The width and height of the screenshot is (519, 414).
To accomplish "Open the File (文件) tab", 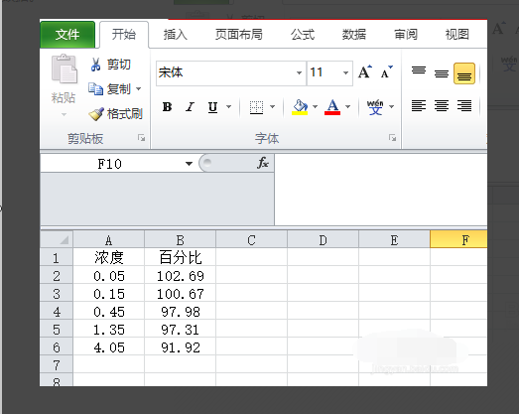I will 67,35.
